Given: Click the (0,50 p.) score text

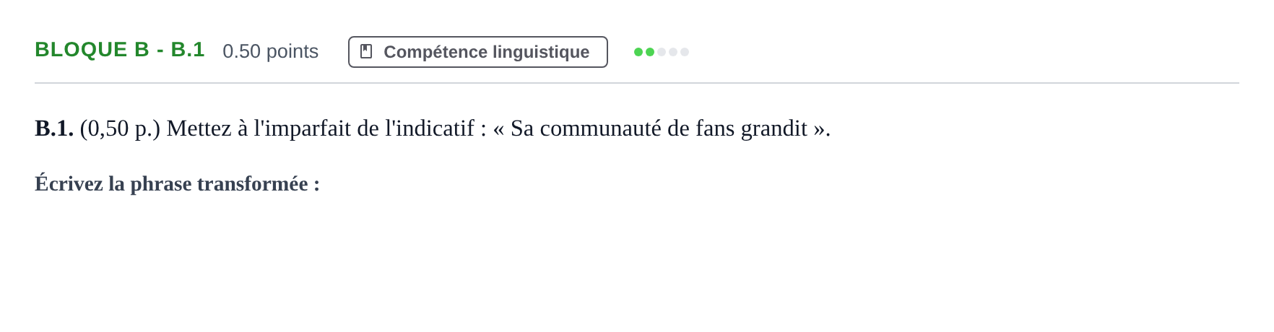Looking at the screenshot, I should [x=120, y=128].
